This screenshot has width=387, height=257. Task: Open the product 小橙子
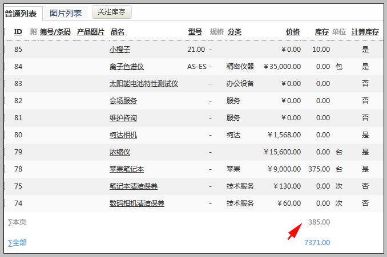coord(120,50)
